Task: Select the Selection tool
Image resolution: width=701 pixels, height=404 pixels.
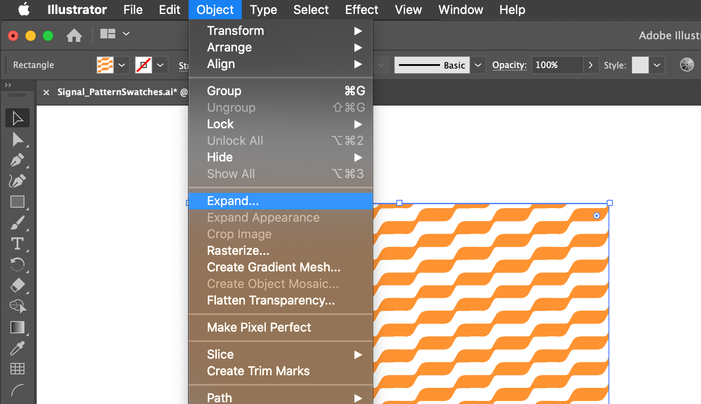Action: 17,118
